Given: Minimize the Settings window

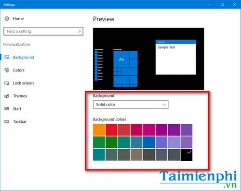Looking at the screenshot, I should click(210, 4).
